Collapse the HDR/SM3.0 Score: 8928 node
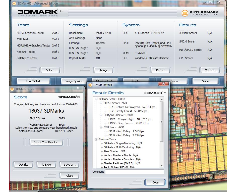Image resolution: width=241 pixels, height=192 pixels. tap(101, 115)
